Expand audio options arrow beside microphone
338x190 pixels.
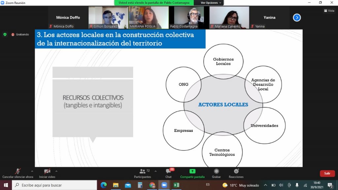(x=32, y=171)
